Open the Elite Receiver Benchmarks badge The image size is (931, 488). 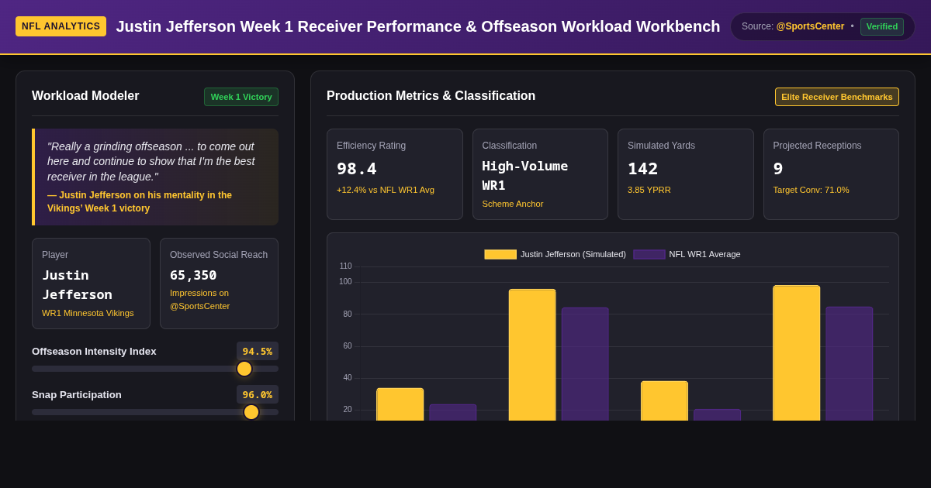[837, 97]
